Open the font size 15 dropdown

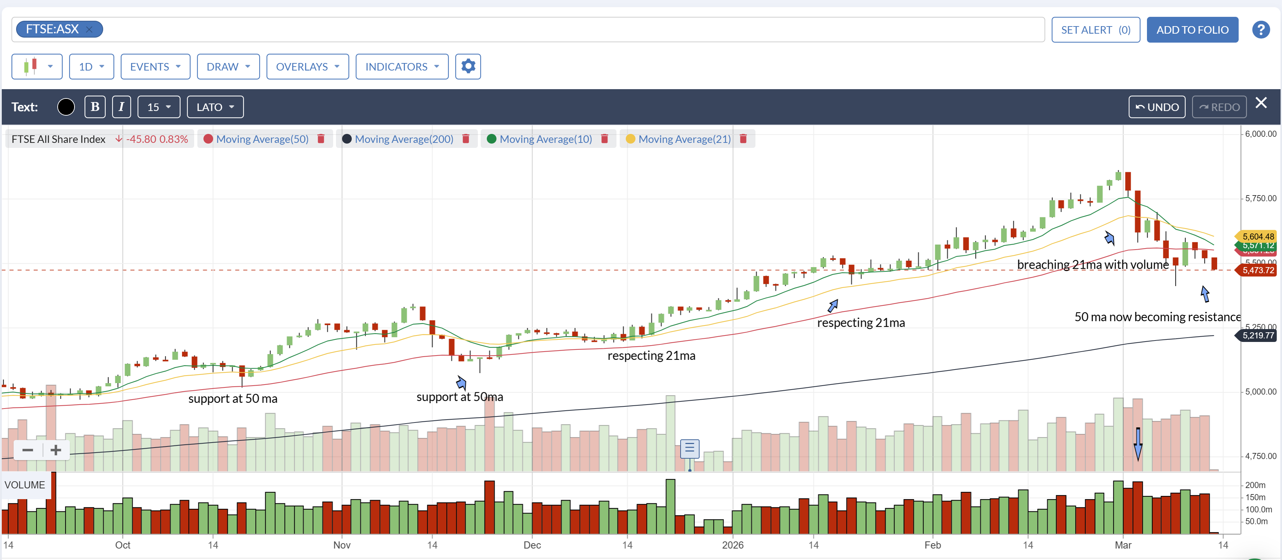[x=159, y=107]
